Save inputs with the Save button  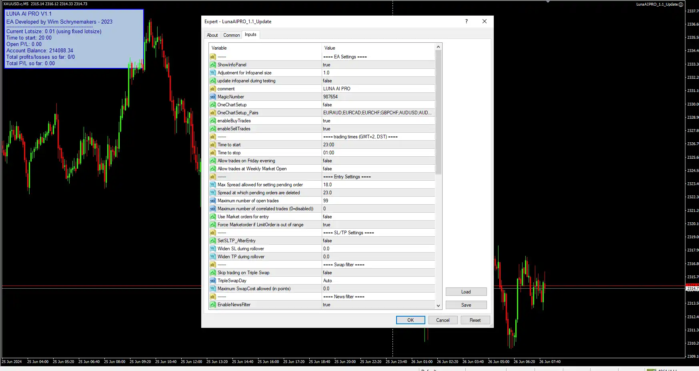pos(466,305)
